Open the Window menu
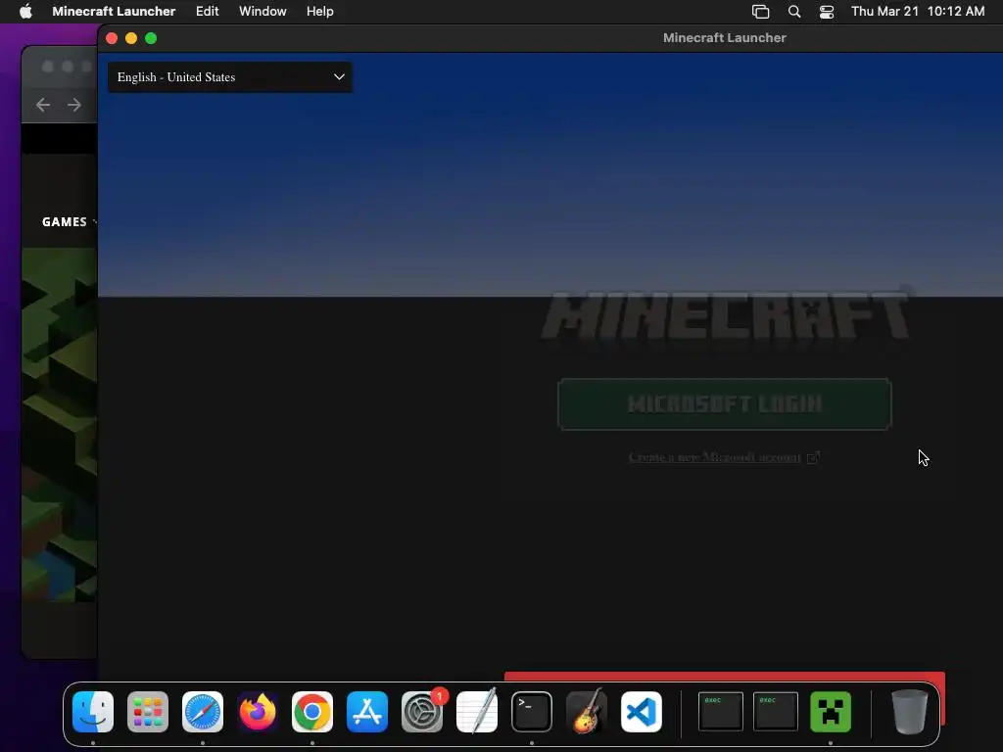This screenshot has height=752, width=1003. (x=263, y=11)
